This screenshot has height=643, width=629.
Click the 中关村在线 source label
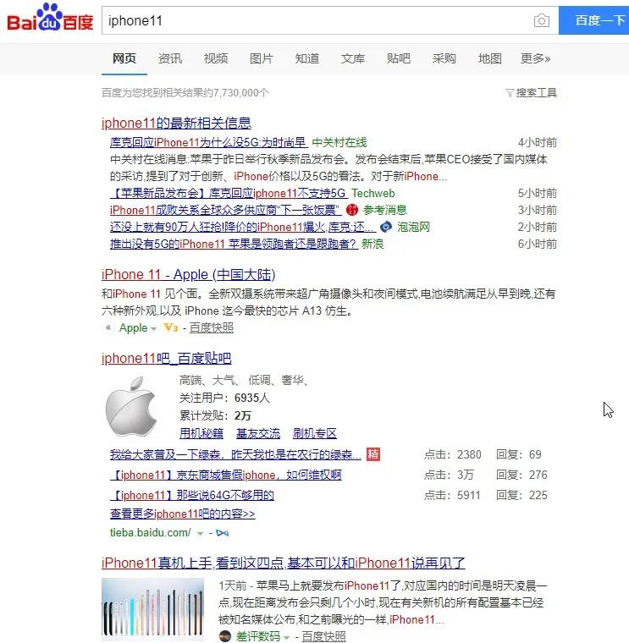[339, 142]
